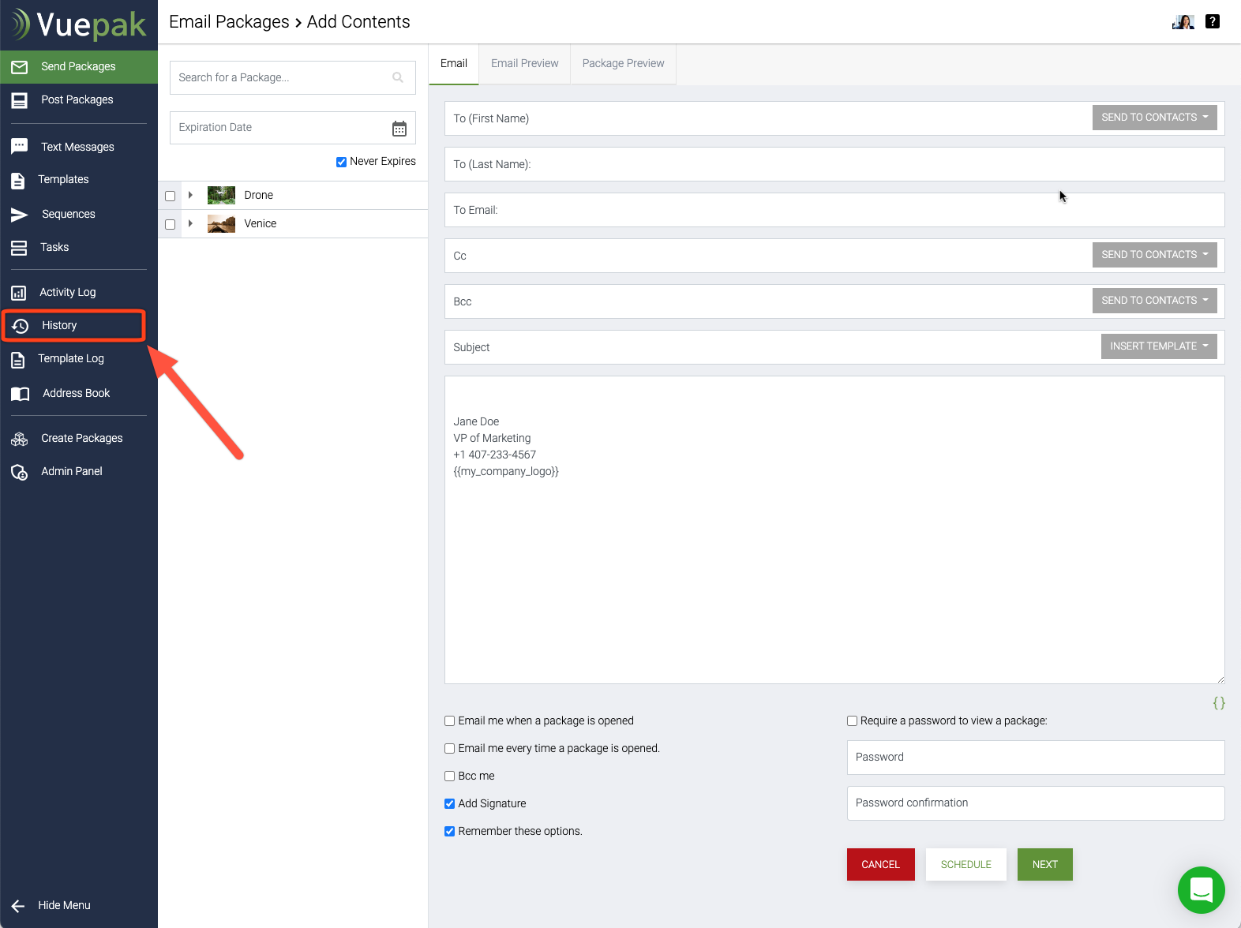This screenshot has width=1241, height=928.
Task: Click the History clock icon in sidebar
Action: [21, 326]
